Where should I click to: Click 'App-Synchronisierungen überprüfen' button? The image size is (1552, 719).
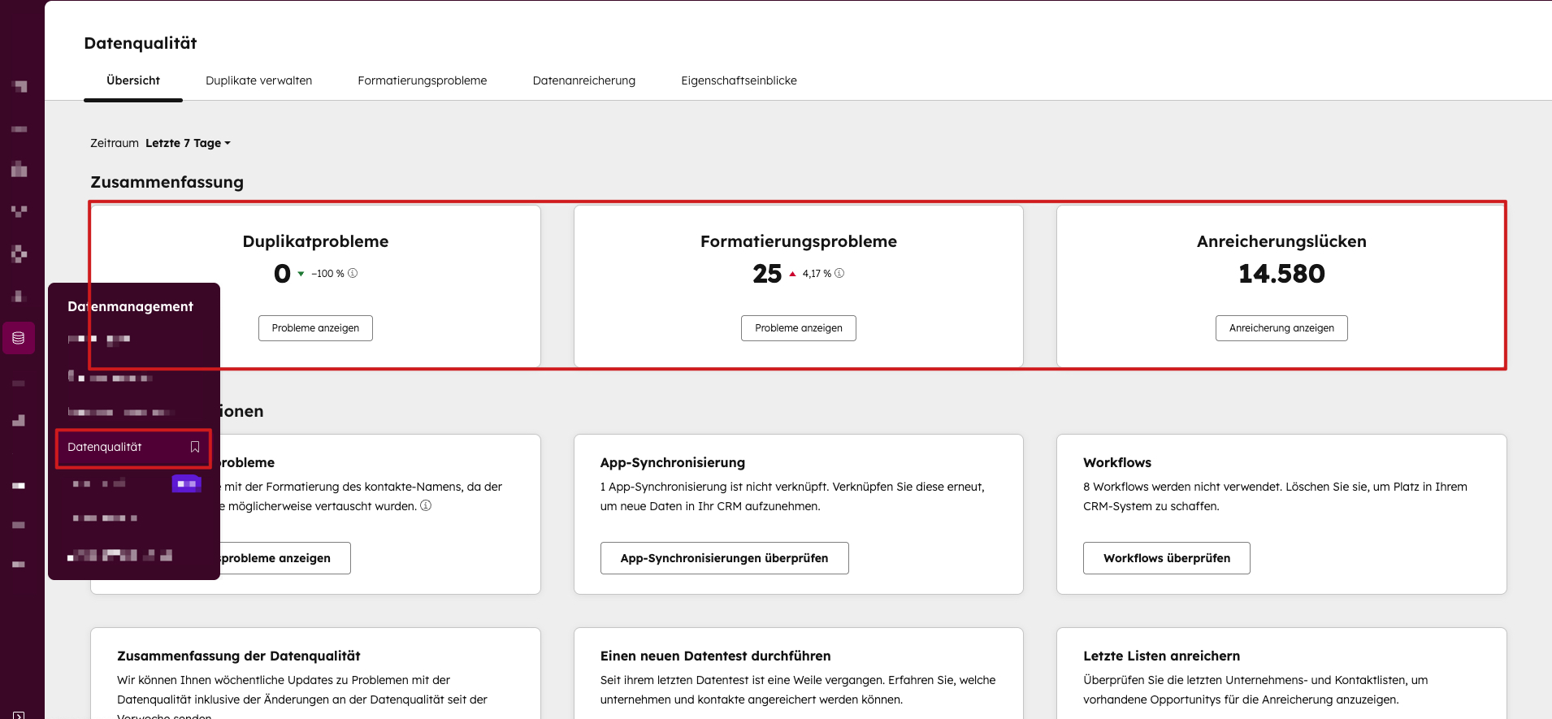pos(724,558)
